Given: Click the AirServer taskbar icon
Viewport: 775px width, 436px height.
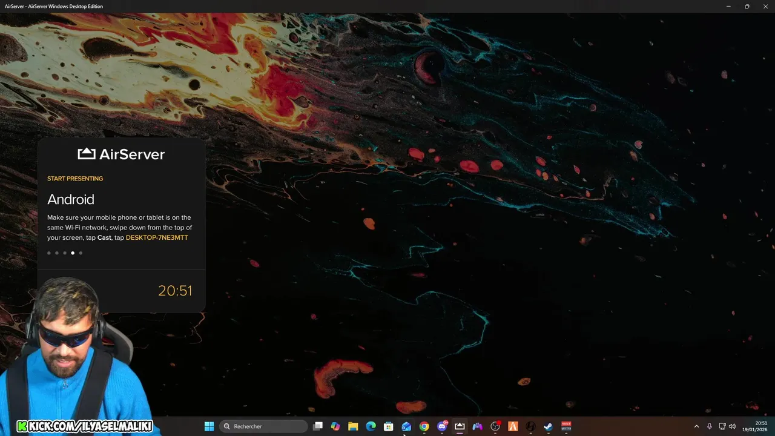Looking at the screenshot, I should click(x=460, y=426).
